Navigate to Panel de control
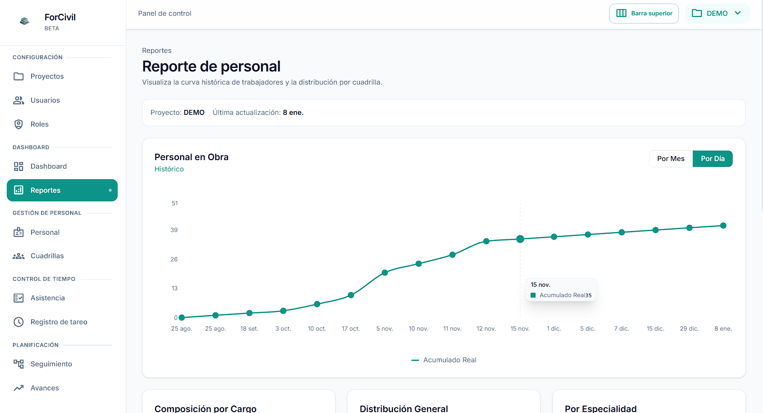Viewport: 763px width, 413px height. point(164,13)
